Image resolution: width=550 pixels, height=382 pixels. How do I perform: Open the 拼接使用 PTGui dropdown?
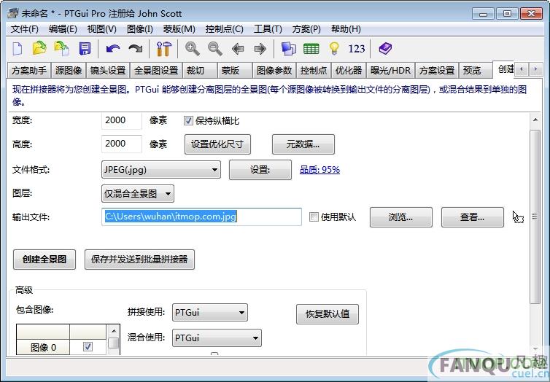[210, 313]
